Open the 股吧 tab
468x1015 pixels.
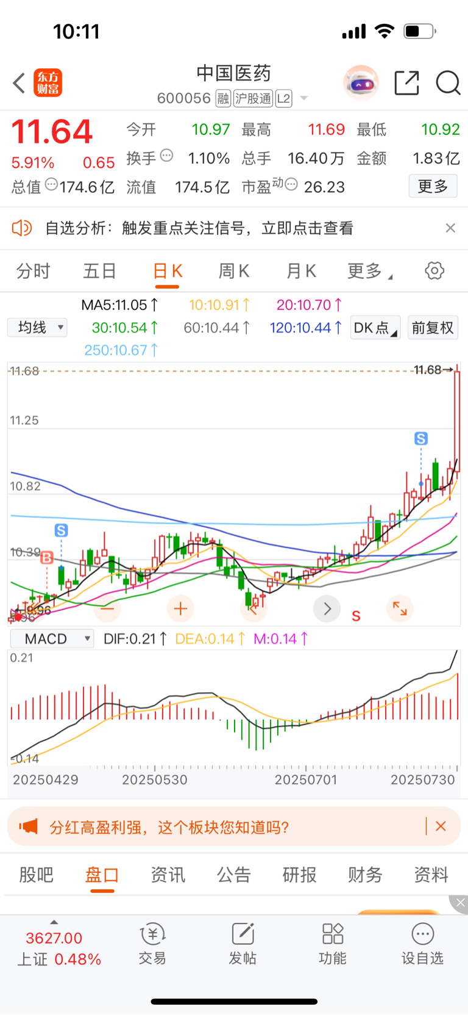[37, 875]
